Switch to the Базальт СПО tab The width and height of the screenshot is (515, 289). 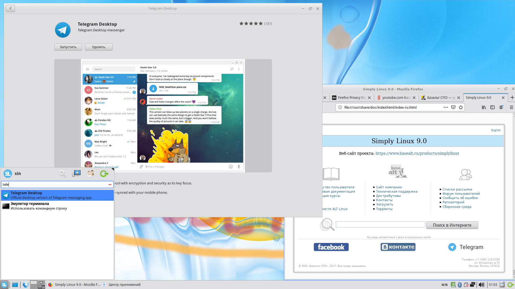pos(437,98)
